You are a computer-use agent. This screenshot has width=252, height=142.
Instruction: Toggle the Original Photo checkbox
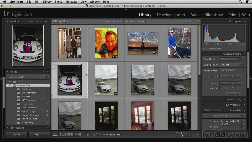pos(204,49)
